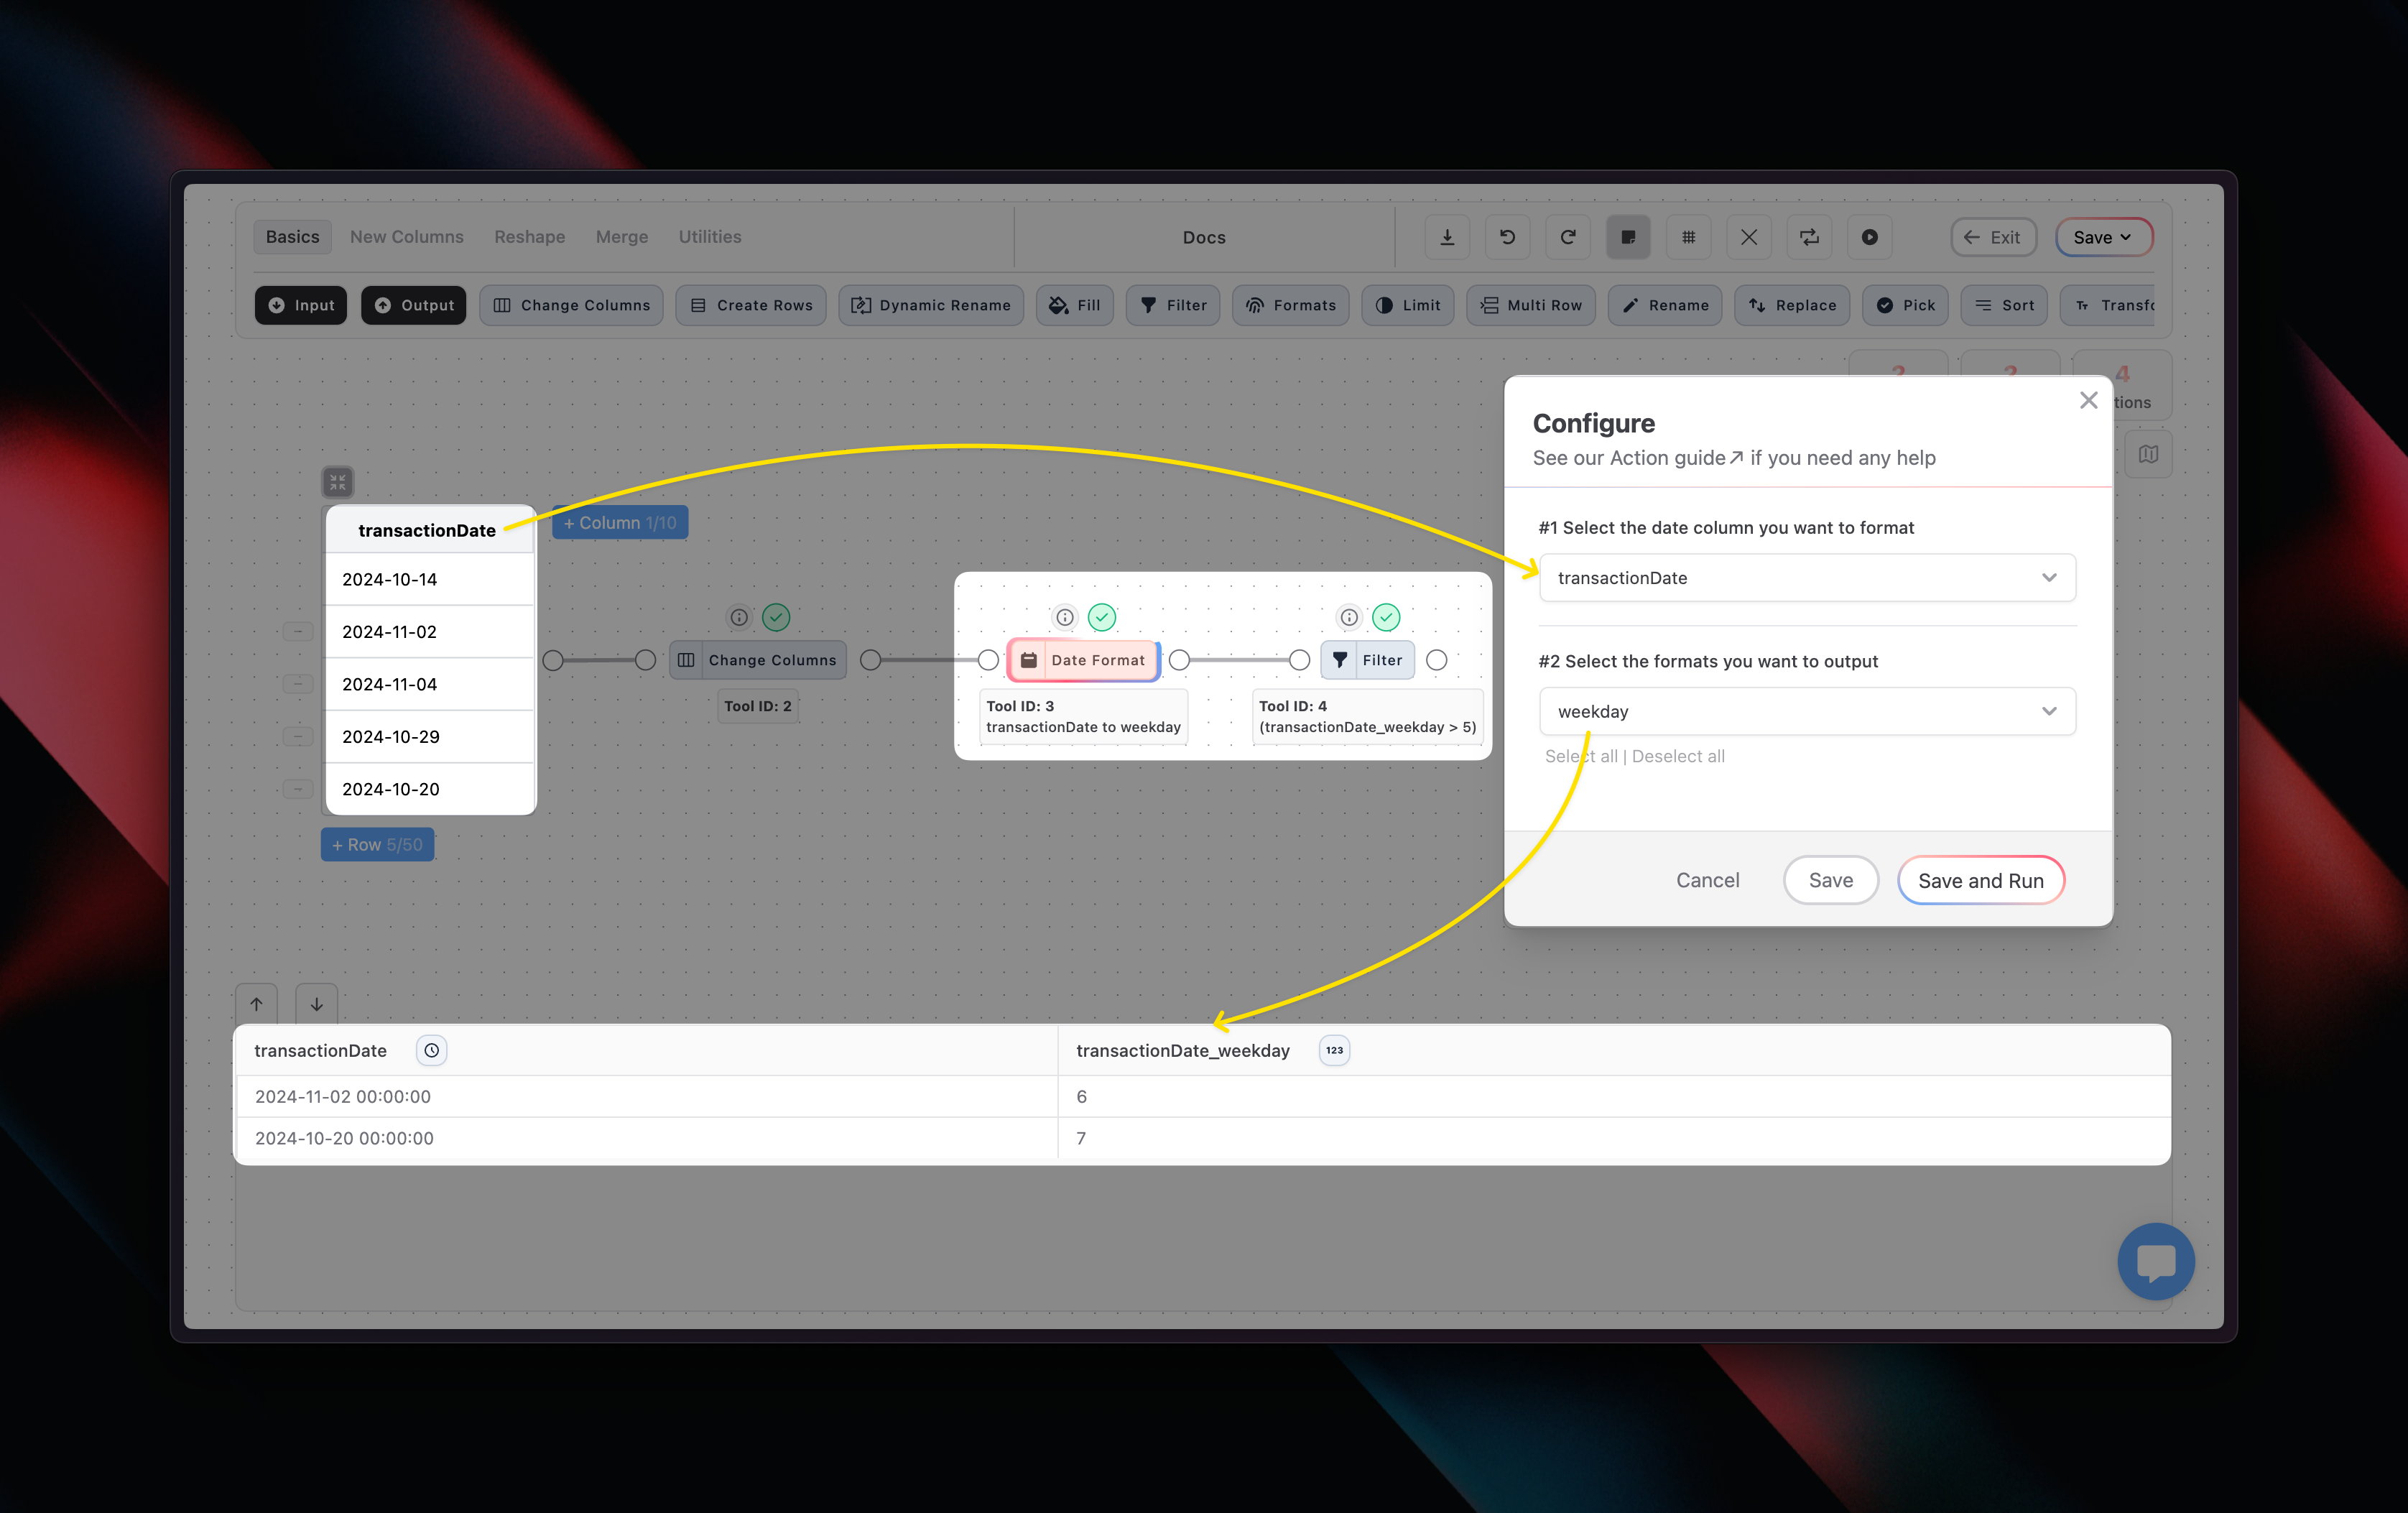Select the Date Format node on canvas
Image resolution: width=2408 pixels, height=1513 pixels.
pos(1084,660)
